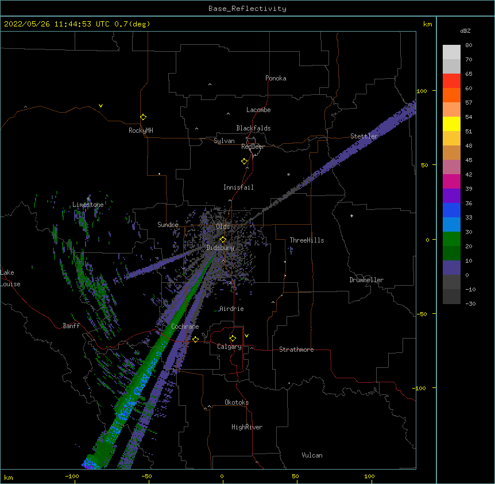Click the 0 tick on the right axis
Image resolution: width=495 pixels, height=484 pixels.
click(x=427, y=240)
